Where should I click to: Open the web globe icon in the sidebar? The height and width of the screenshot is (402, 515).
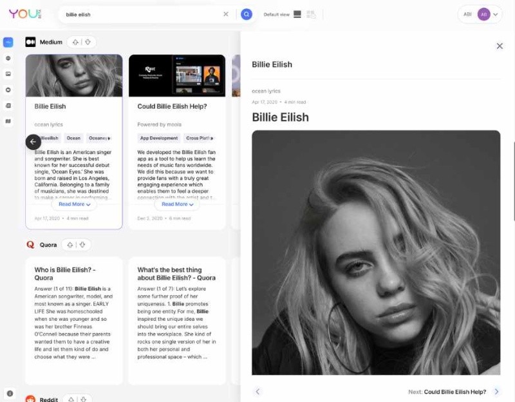coord(8,58)
